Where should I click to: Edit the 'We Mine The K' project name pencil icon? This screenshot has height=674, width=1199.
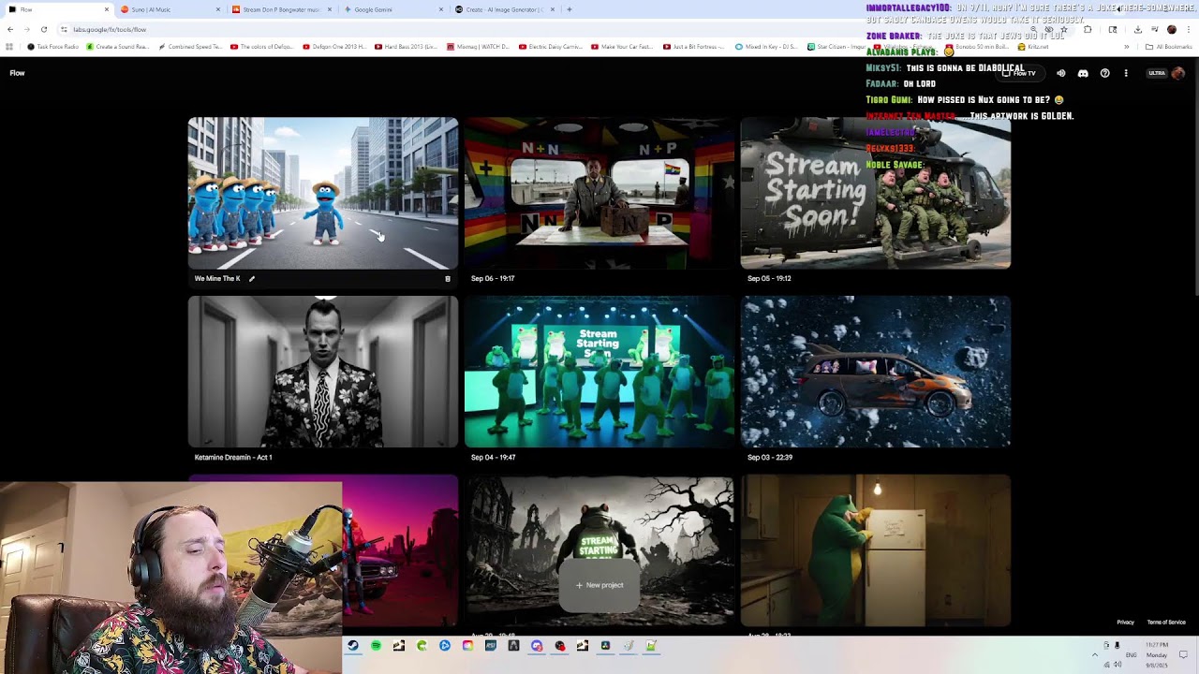[251, 278]
